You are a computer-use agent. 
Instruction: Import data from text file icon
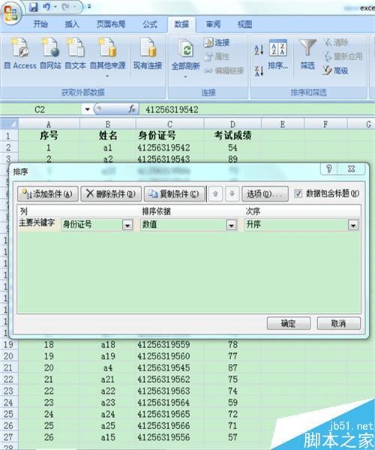75,54
